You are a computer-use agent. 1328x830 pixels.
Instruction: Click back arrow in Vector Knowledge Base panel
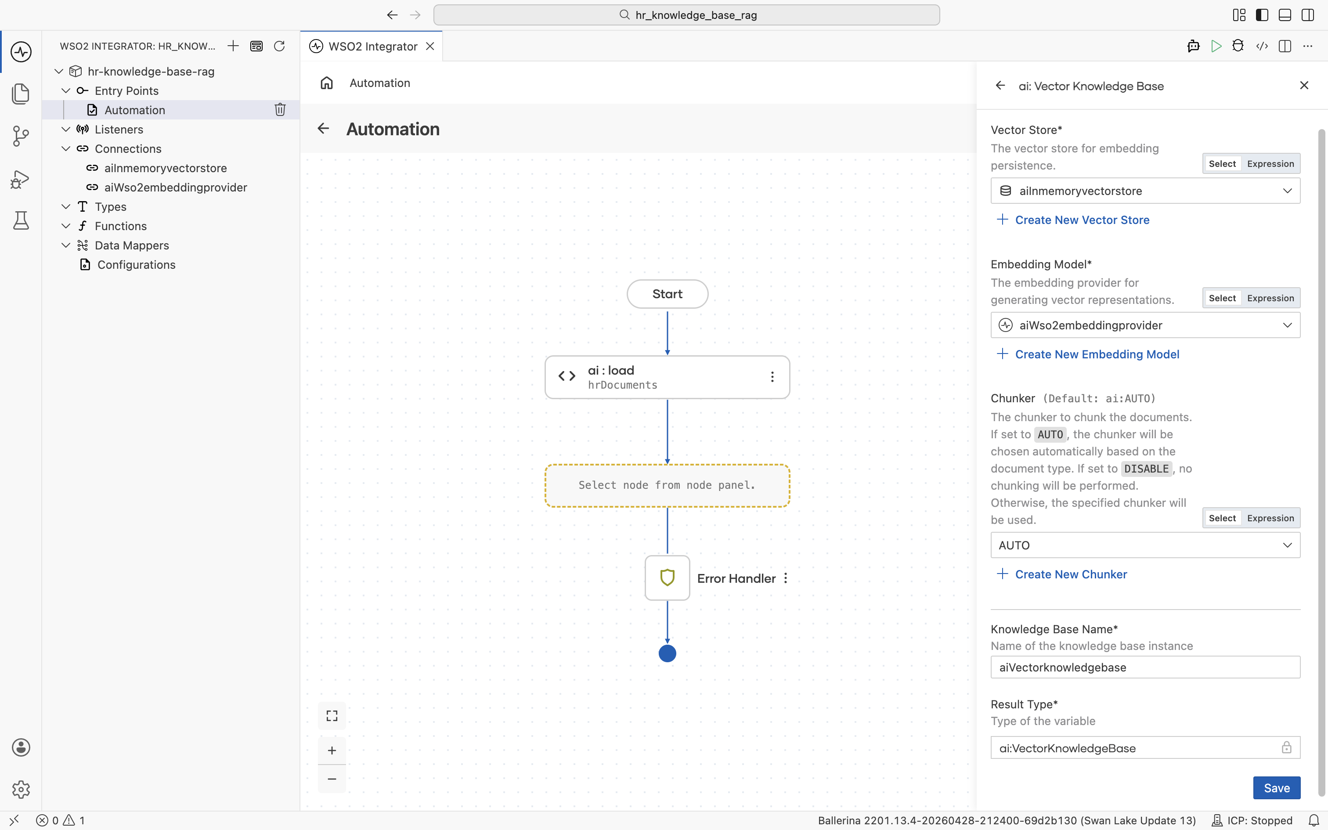click(x=1000, y=86)
